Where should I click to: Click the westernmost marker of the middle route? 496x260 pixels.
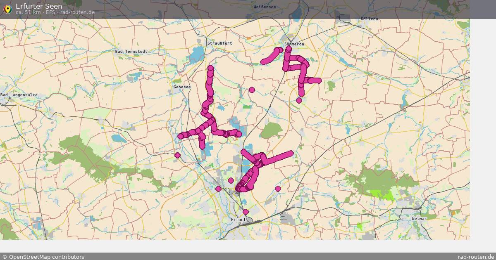coord(181,136)
